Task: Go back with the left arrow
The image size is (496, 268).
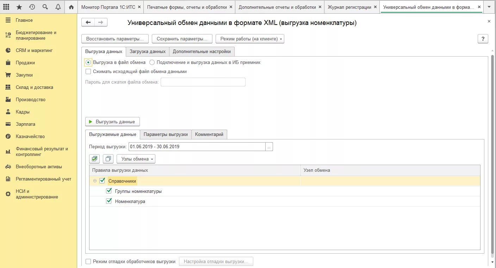Action: pyautogui.click(x=88, y=22)
